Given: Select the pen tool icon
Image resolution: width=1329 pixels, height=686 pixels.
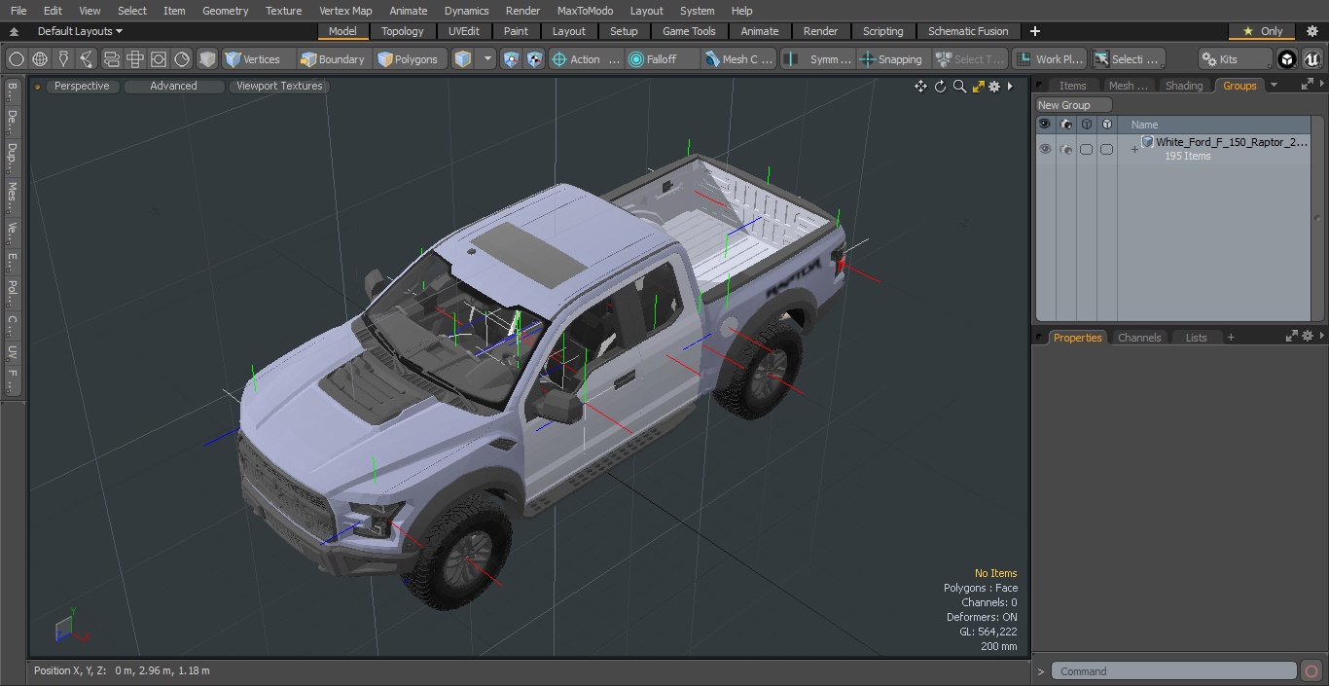Looking at the screenshot, I should [63, 59].
